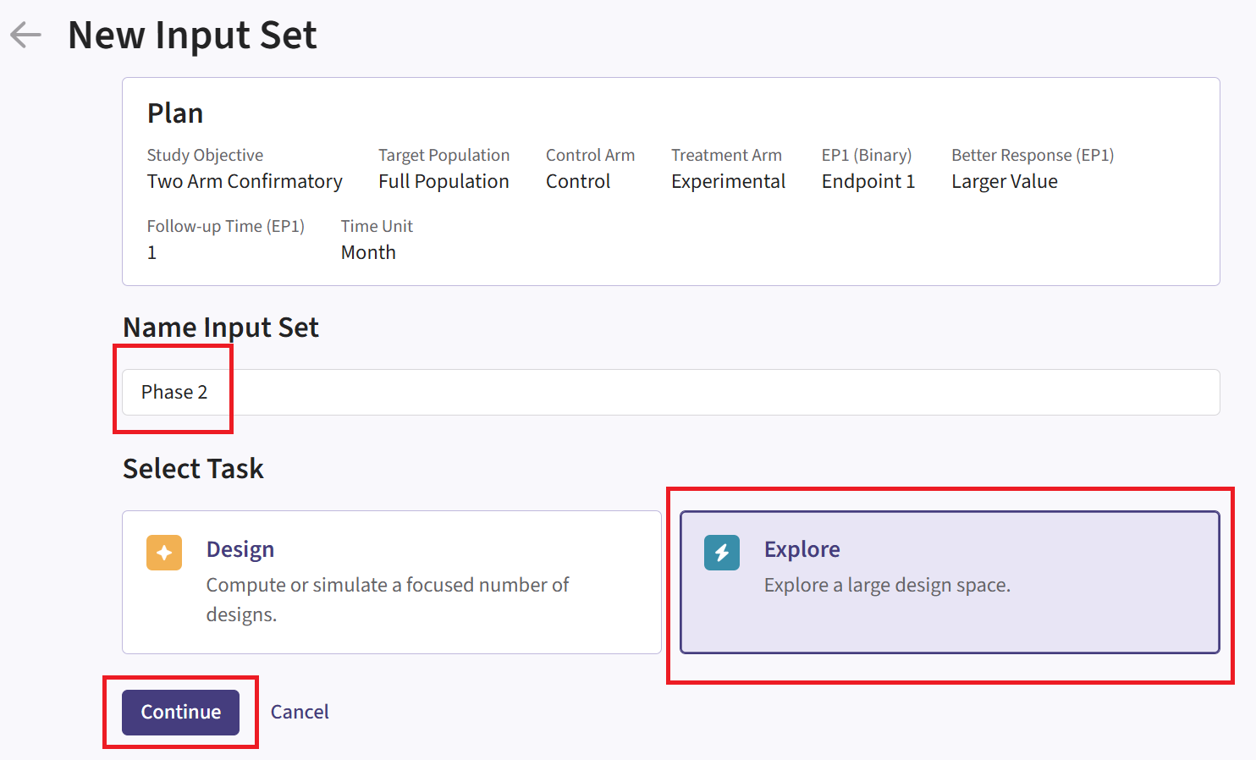The width and height of the screenshot is (1256, 760).
Task: Choose the Explore task option title
Action: (802, 549)
